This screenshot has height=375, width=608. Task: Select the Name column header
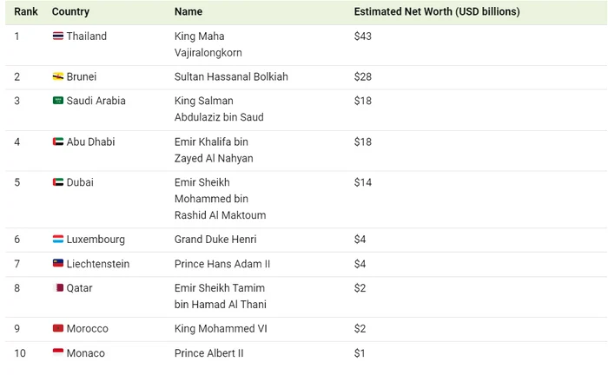coord(188,11)
